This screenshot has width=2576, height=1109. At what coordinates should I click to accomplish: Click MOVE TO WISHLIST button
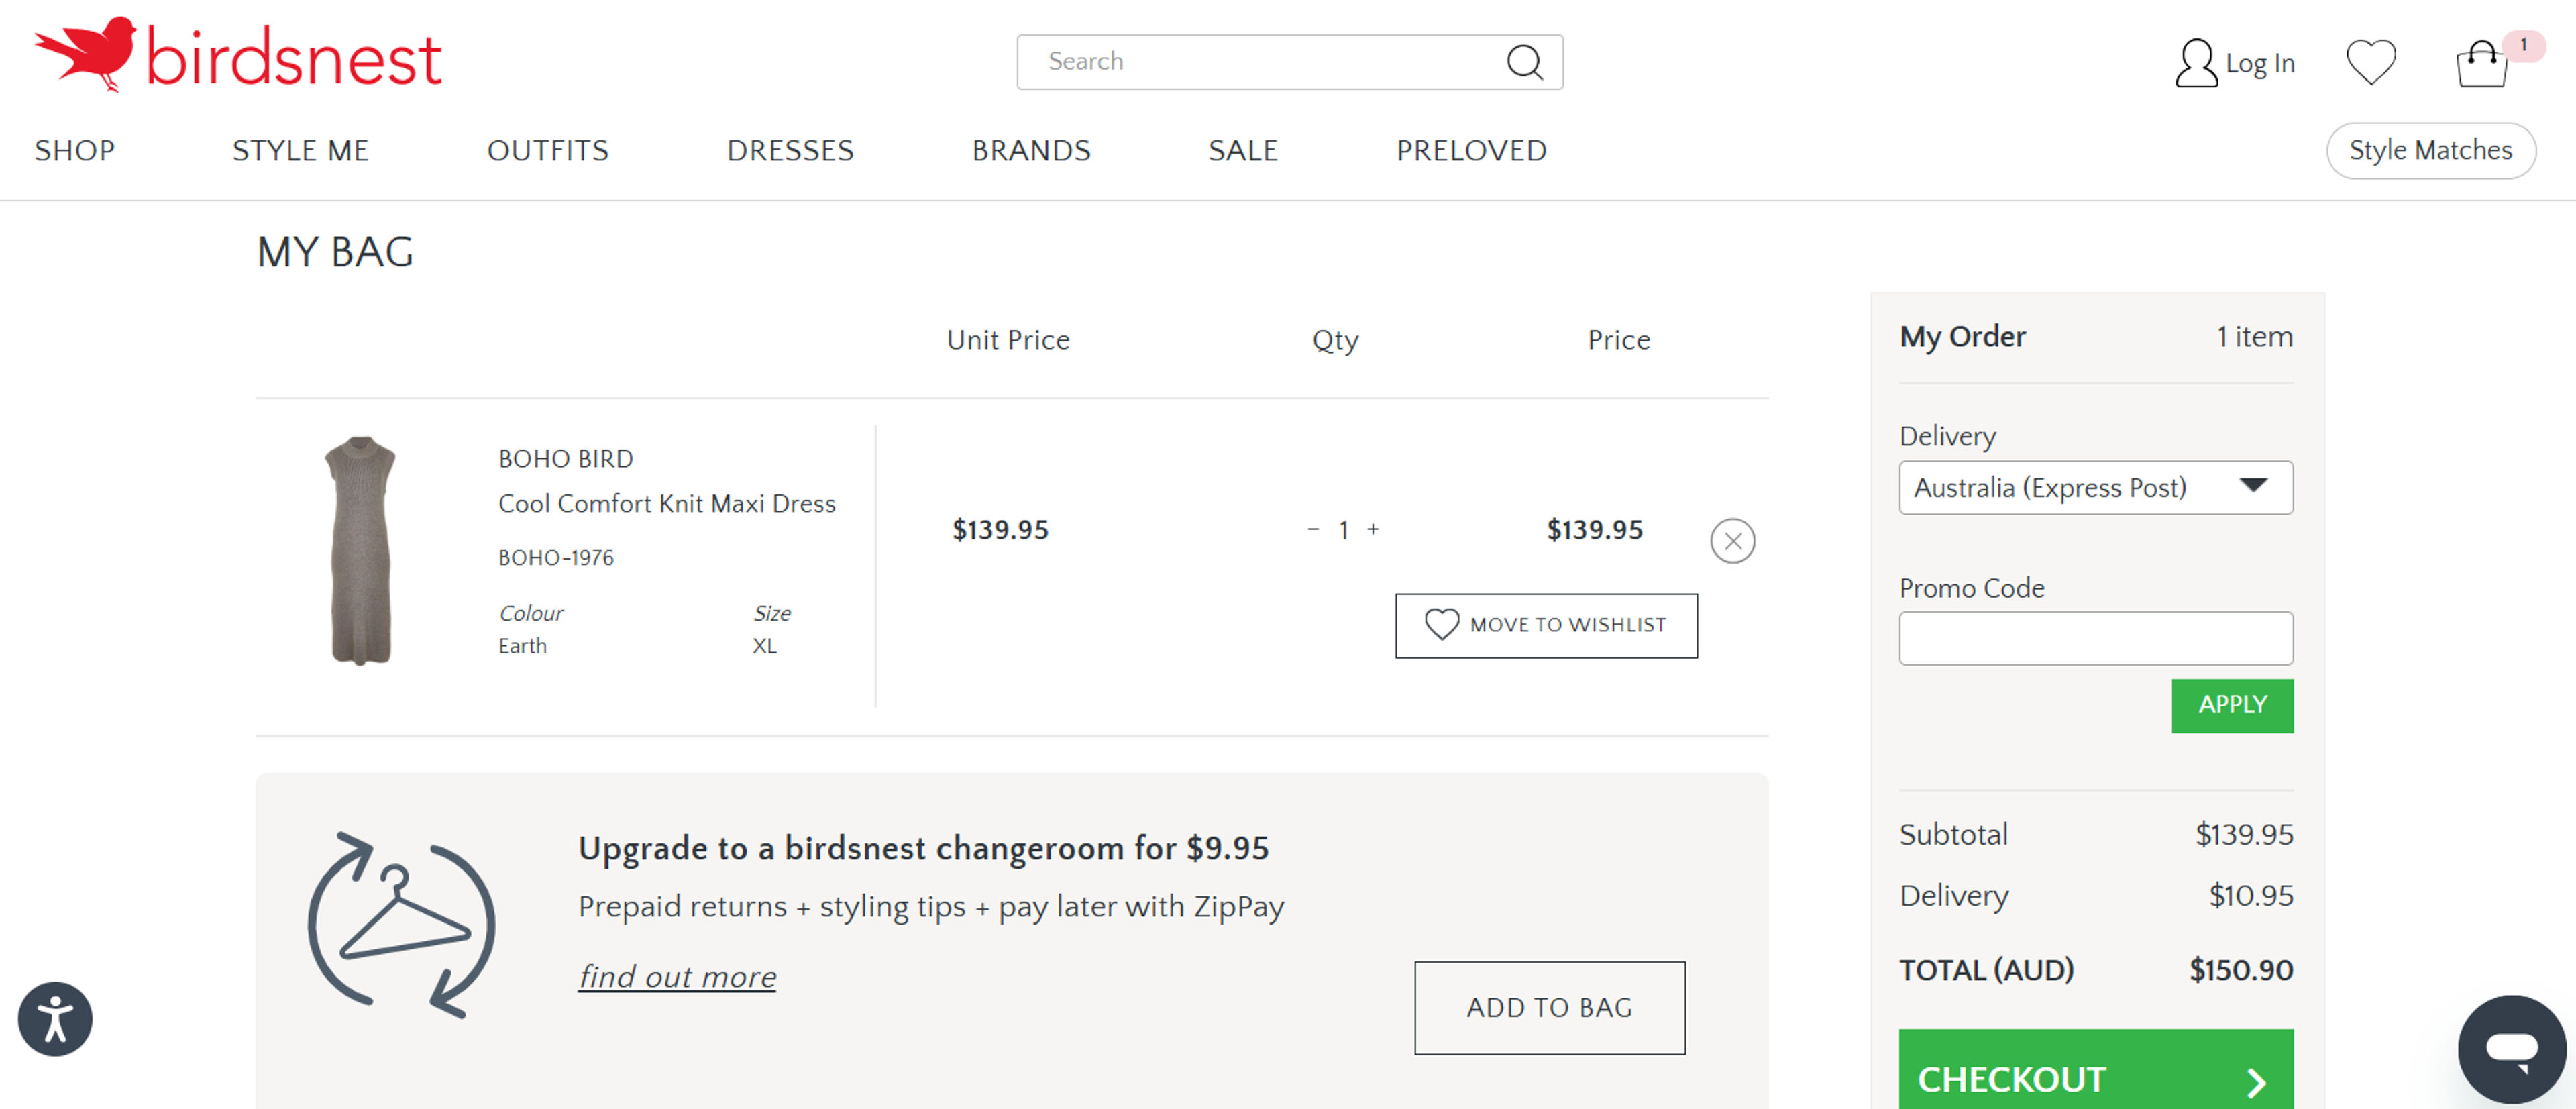pyautogui.click(x=1546, y=626)
